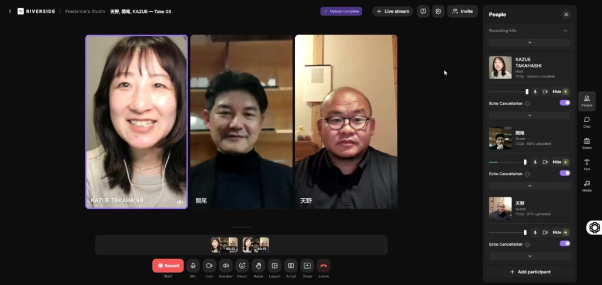Click Add participant at panel bottom
Viewport: 602px width, 285px height.
pyautogui.click(x=530, y=272)
